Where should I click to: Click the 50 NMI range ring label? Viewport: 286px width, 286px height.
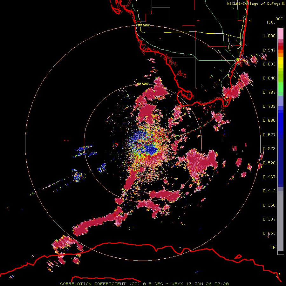pos(143,84)
